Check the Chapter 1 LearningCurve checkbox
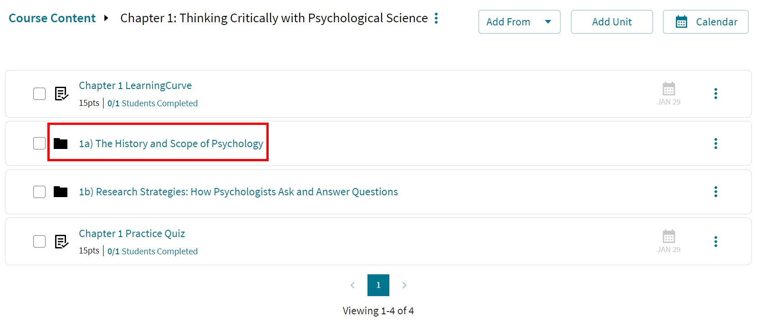This screenshot has height=322, width=760. [39, 94]
